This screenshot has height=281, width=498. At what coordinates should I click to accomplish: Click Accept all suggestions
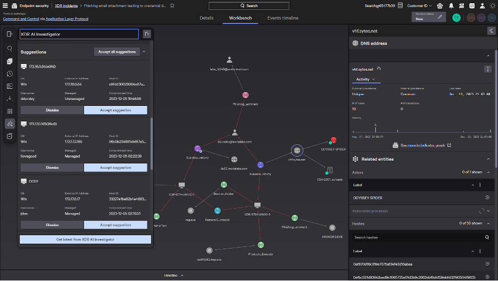click(117, 52)
